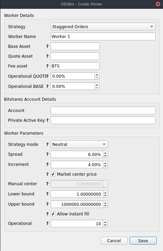Click the Fee asset help question mark
163x251 pixels.
[x=47, y=66]
